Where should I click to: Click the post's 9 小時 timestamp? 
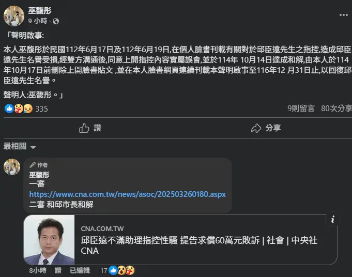[x=38, y=21]
